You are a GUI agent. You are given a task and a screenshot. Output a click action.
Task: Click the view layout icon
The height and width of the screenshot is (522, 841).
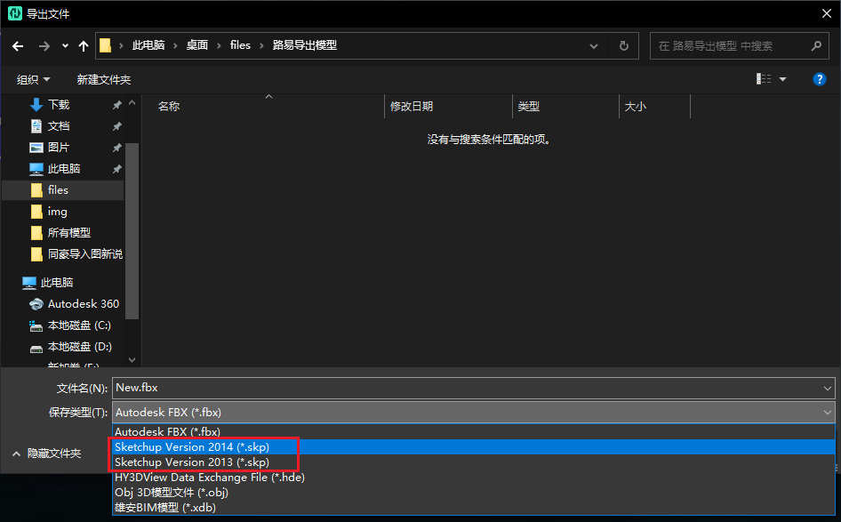tap(764, 79)
